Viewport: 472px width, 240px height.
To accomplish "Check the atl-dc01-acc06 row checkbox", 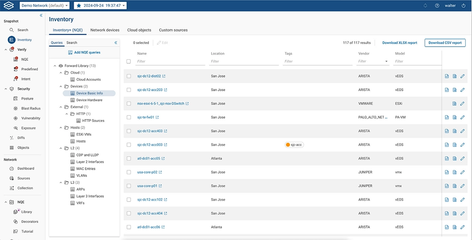I will pyautogui.click(x=129, y=227).
